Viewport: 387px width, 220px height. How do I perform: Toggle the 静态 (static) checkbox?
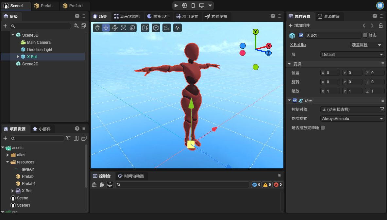(x=365, y=35)
